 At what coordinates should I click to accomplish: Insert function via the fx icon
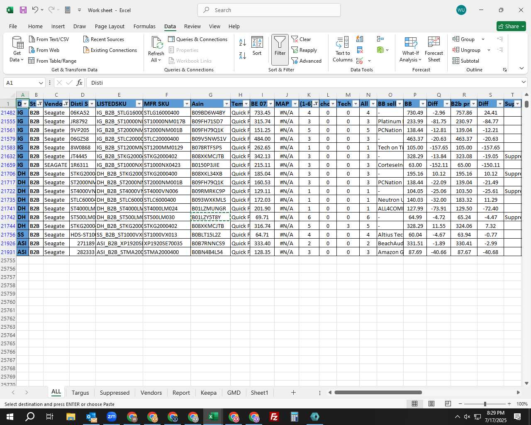(x=80, y=83)
